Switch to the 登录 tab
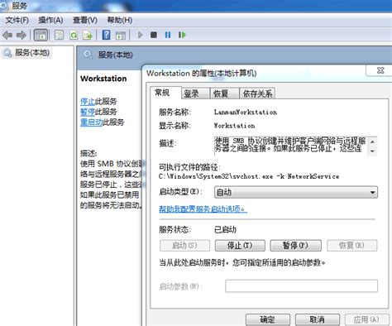This screenshot has height=326, width=392. [195, 93]
